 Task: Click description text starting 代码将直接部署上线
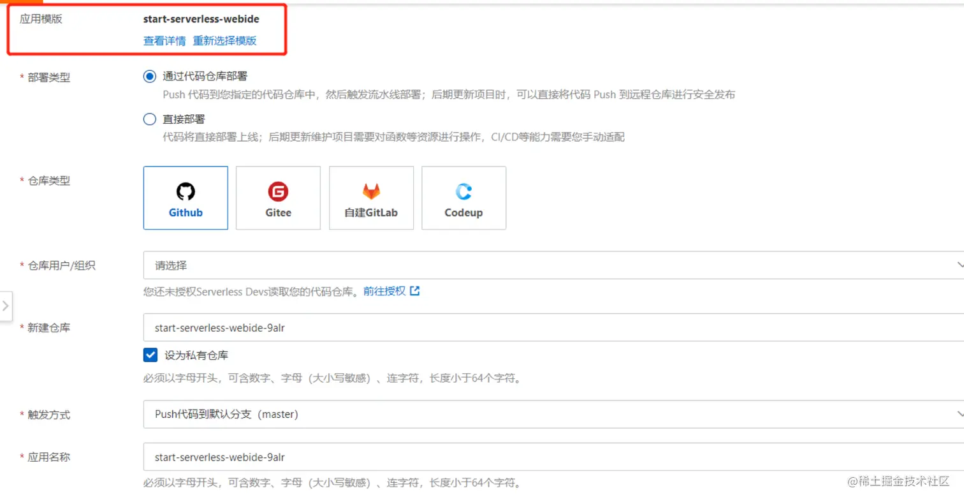pyautogui.click(x=393, y=137)
